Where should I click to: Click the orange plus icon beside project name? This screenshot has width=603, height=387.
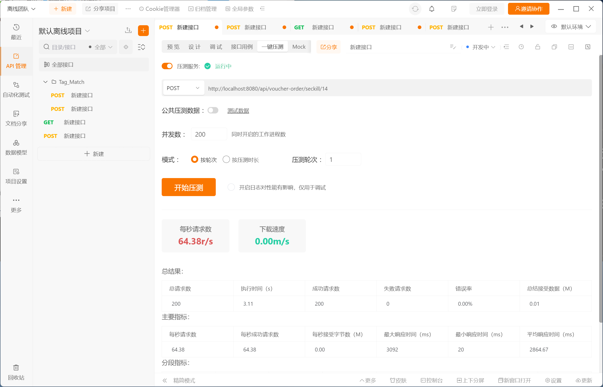[x=143, y=31]
